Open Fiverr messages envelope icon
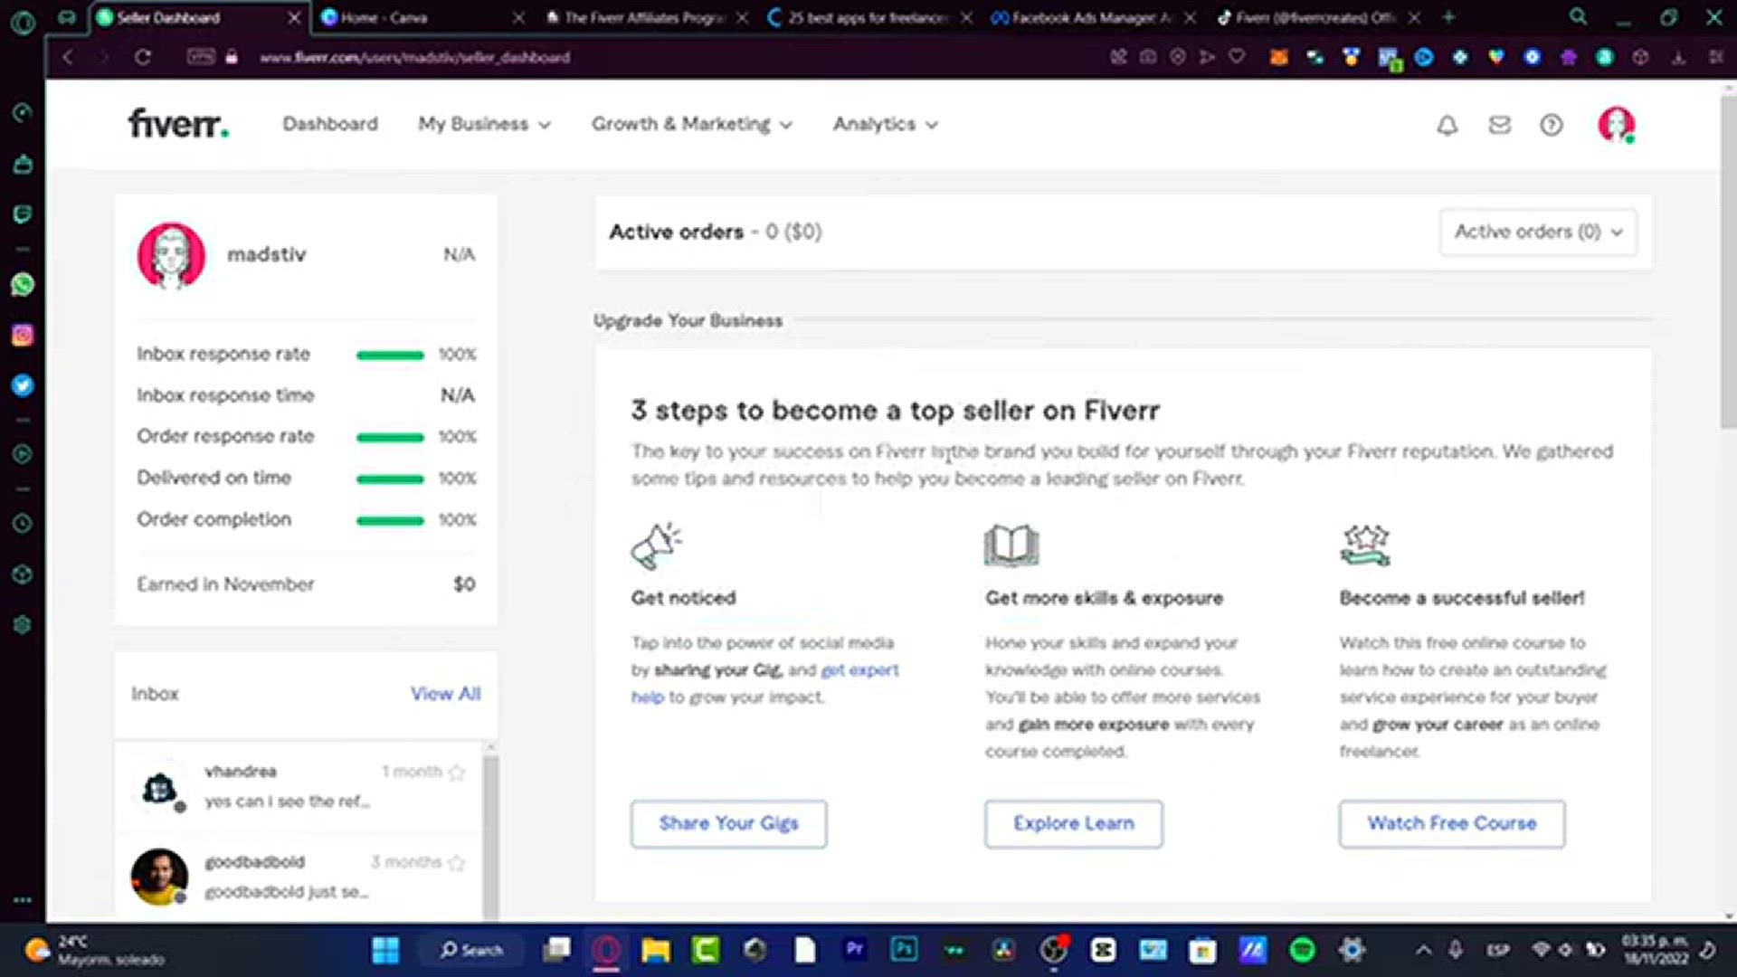 coord(1500,125)
